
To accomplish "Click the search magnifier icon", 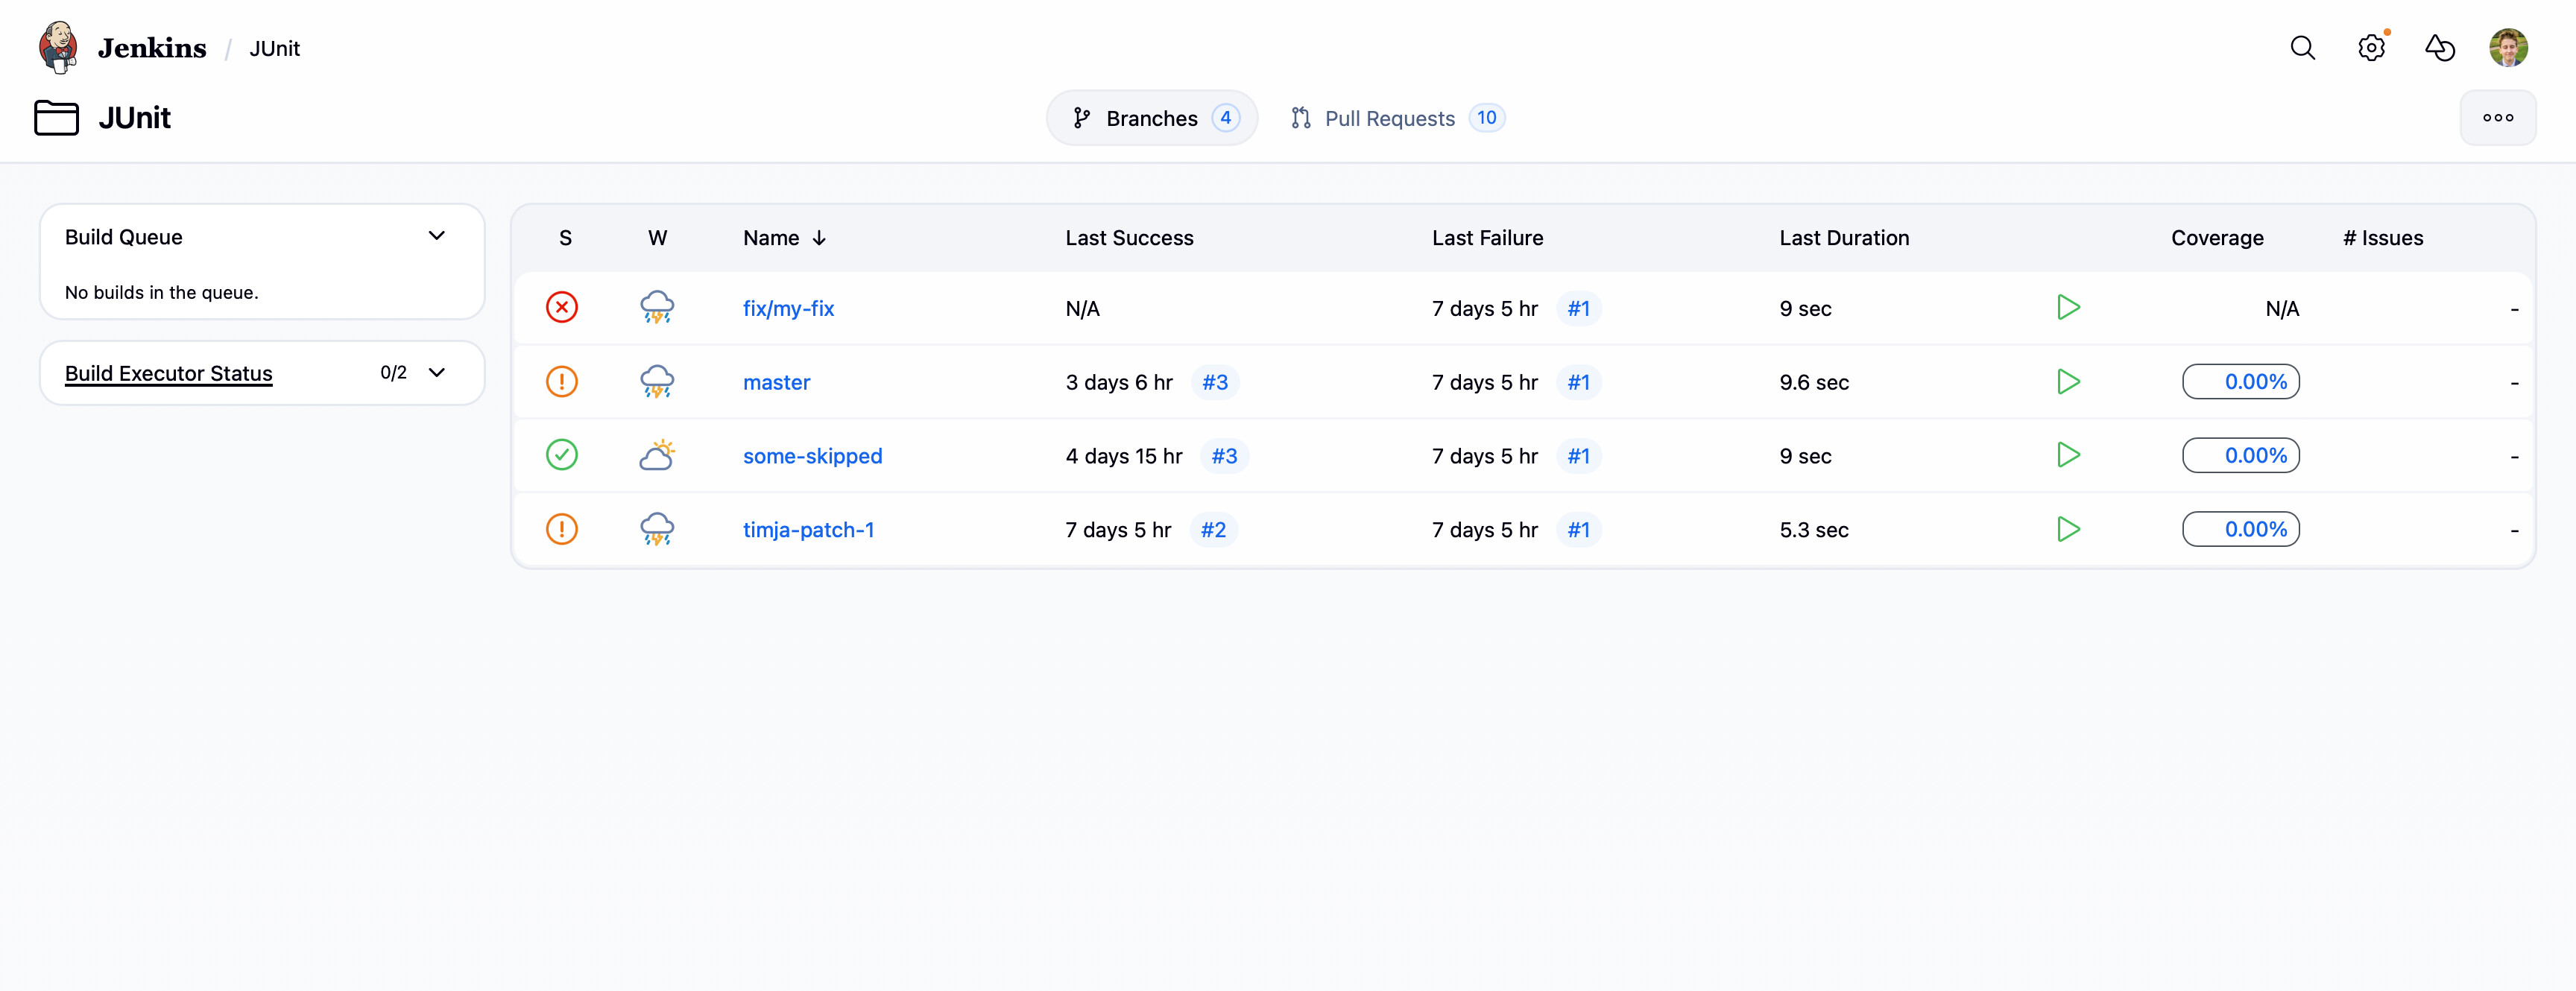I will (2302, 48).
